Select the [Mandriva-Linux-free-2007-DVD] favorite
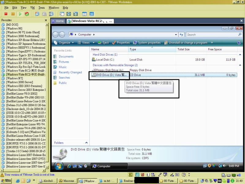Viewport: 245px width, 184px height. click(x=26, y=159)
